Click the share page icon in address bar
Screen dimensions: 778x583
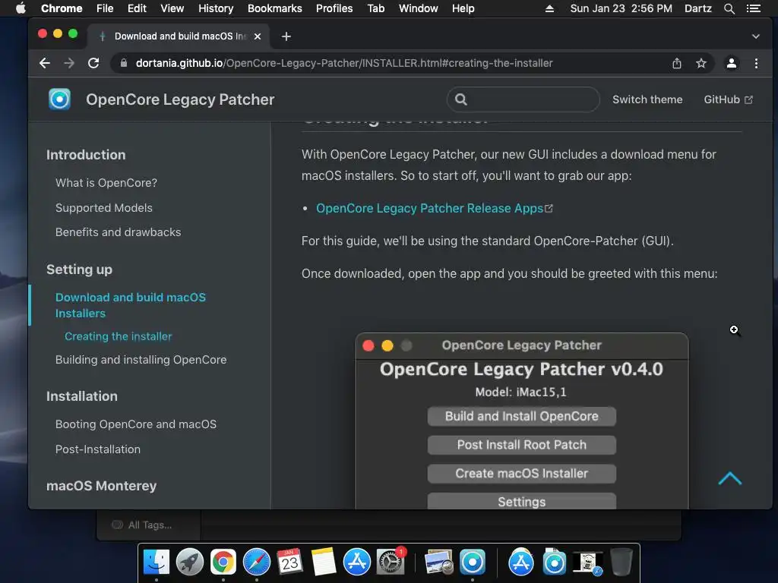[x=677, y=63]
